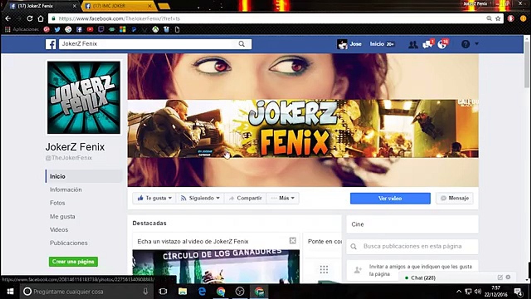Dismiss the featured video card
Image resolution: width=531 pixels, height=299 pixels.
pyautogui.click(x=293, y=241)
